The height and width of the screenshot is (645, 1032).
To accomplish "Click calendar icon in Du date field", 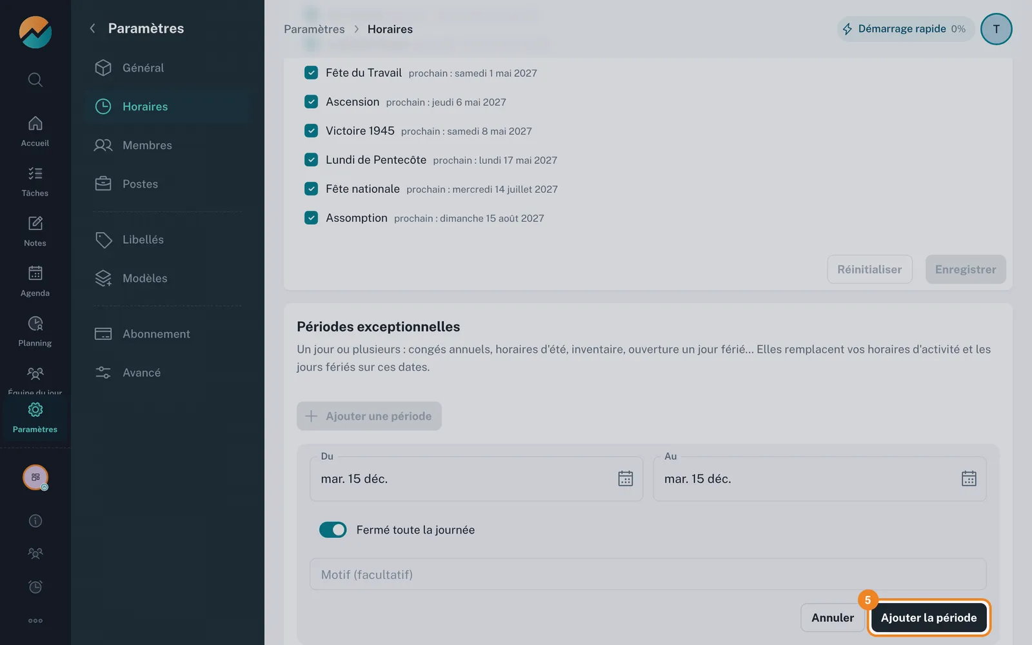I will point(626,479).
